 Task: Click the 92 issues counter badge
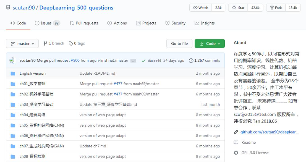tap(56, 23)
